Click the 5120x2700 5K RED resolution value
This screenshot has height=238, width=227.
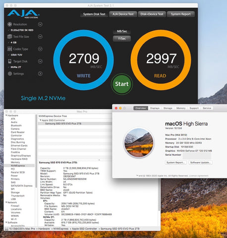click(22, 30)
